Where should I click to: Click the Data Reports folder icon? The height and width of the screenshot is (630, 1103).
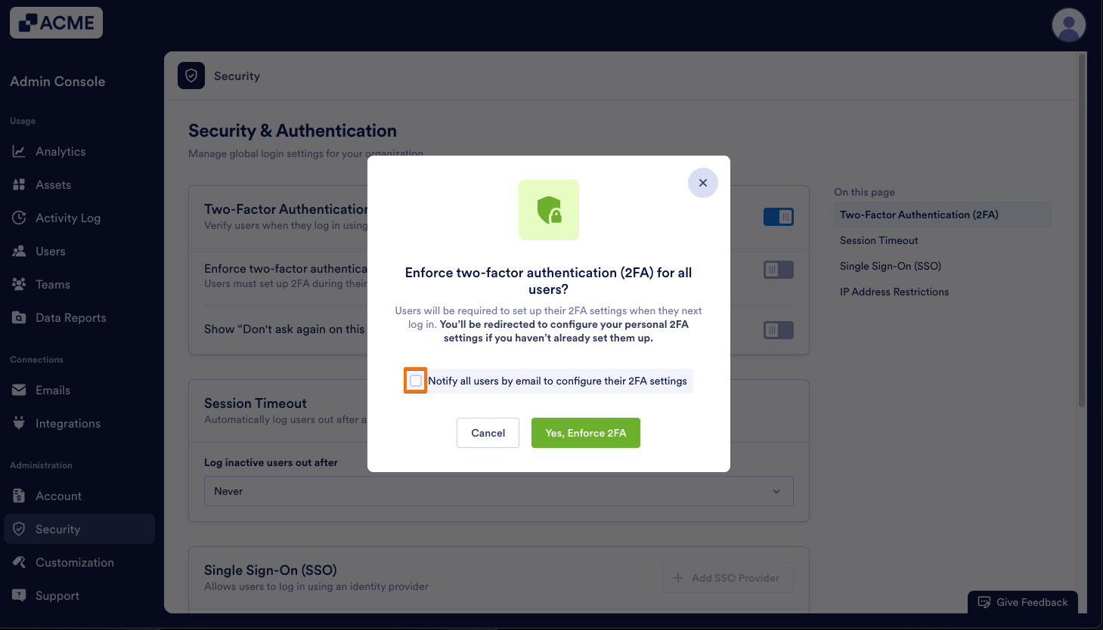(19, 317)
